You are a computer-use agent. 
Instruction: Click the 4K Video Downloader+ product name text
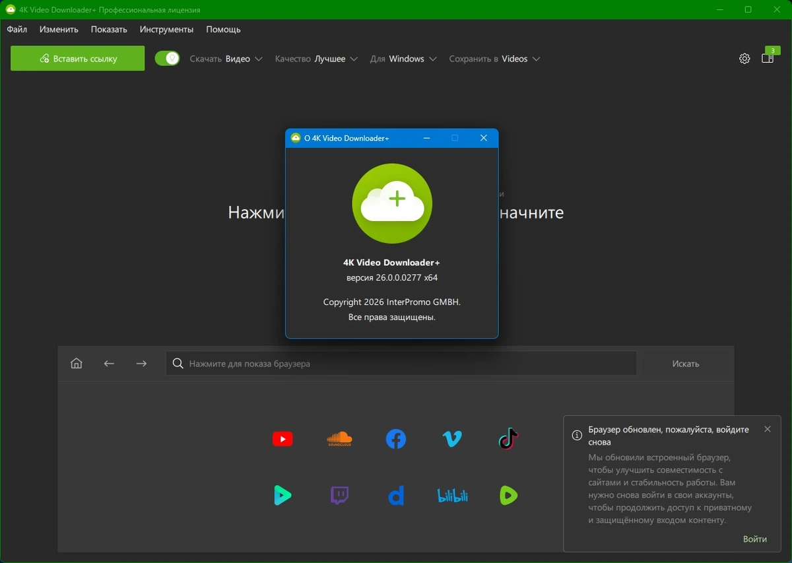pos(392,262)
